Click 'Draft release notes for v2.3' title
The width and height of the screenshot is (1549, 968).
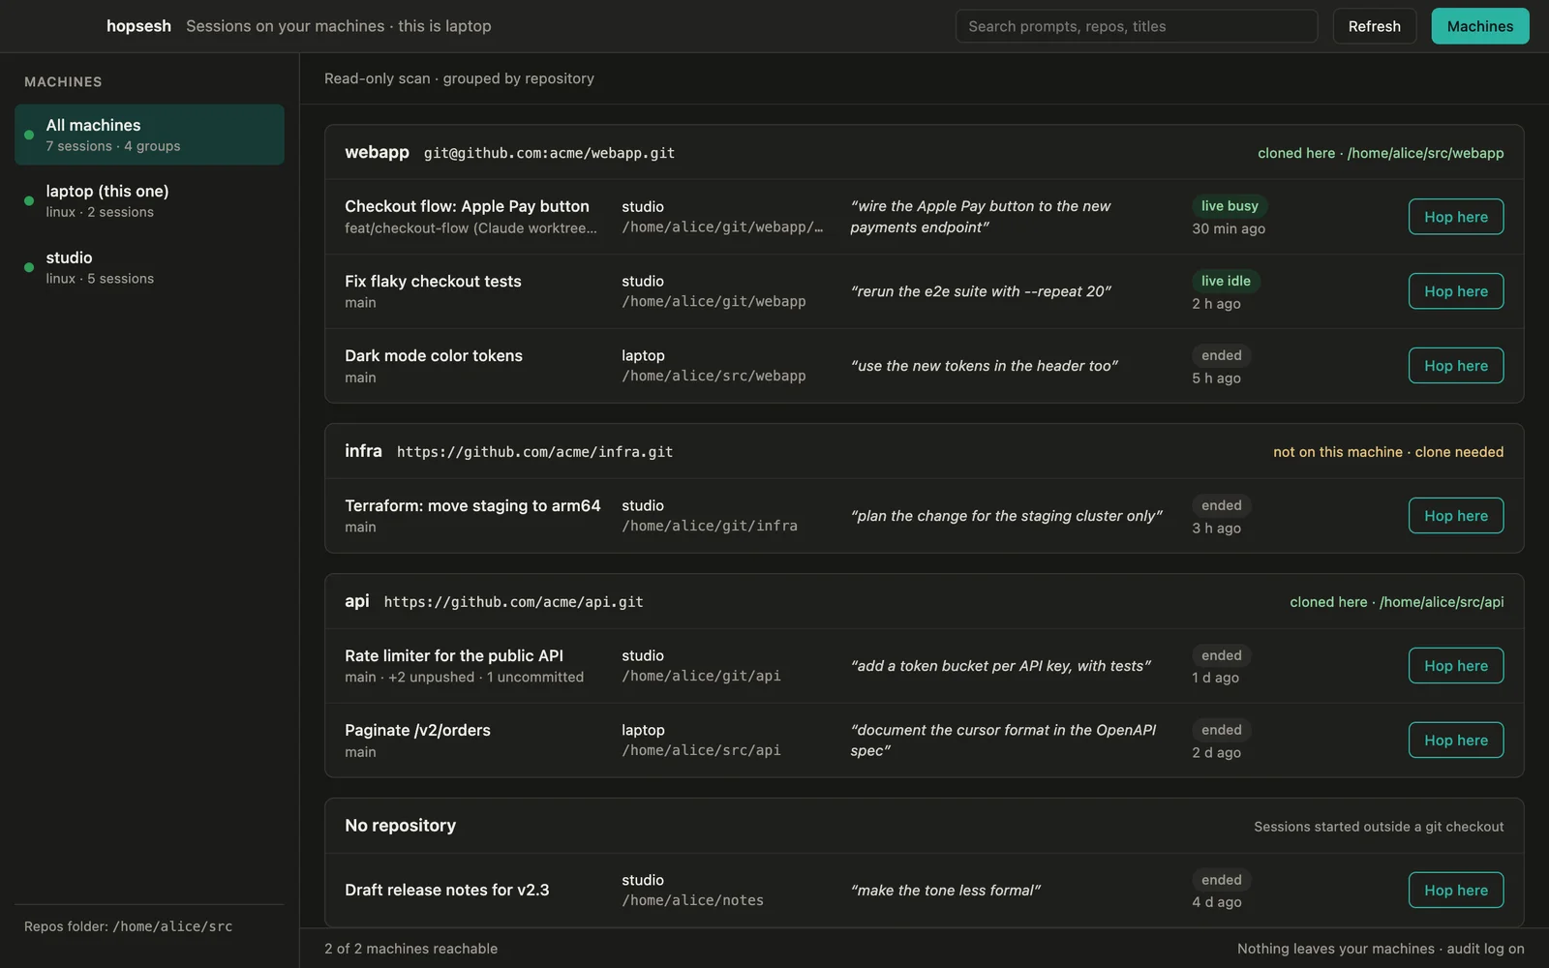click(446, 890)
